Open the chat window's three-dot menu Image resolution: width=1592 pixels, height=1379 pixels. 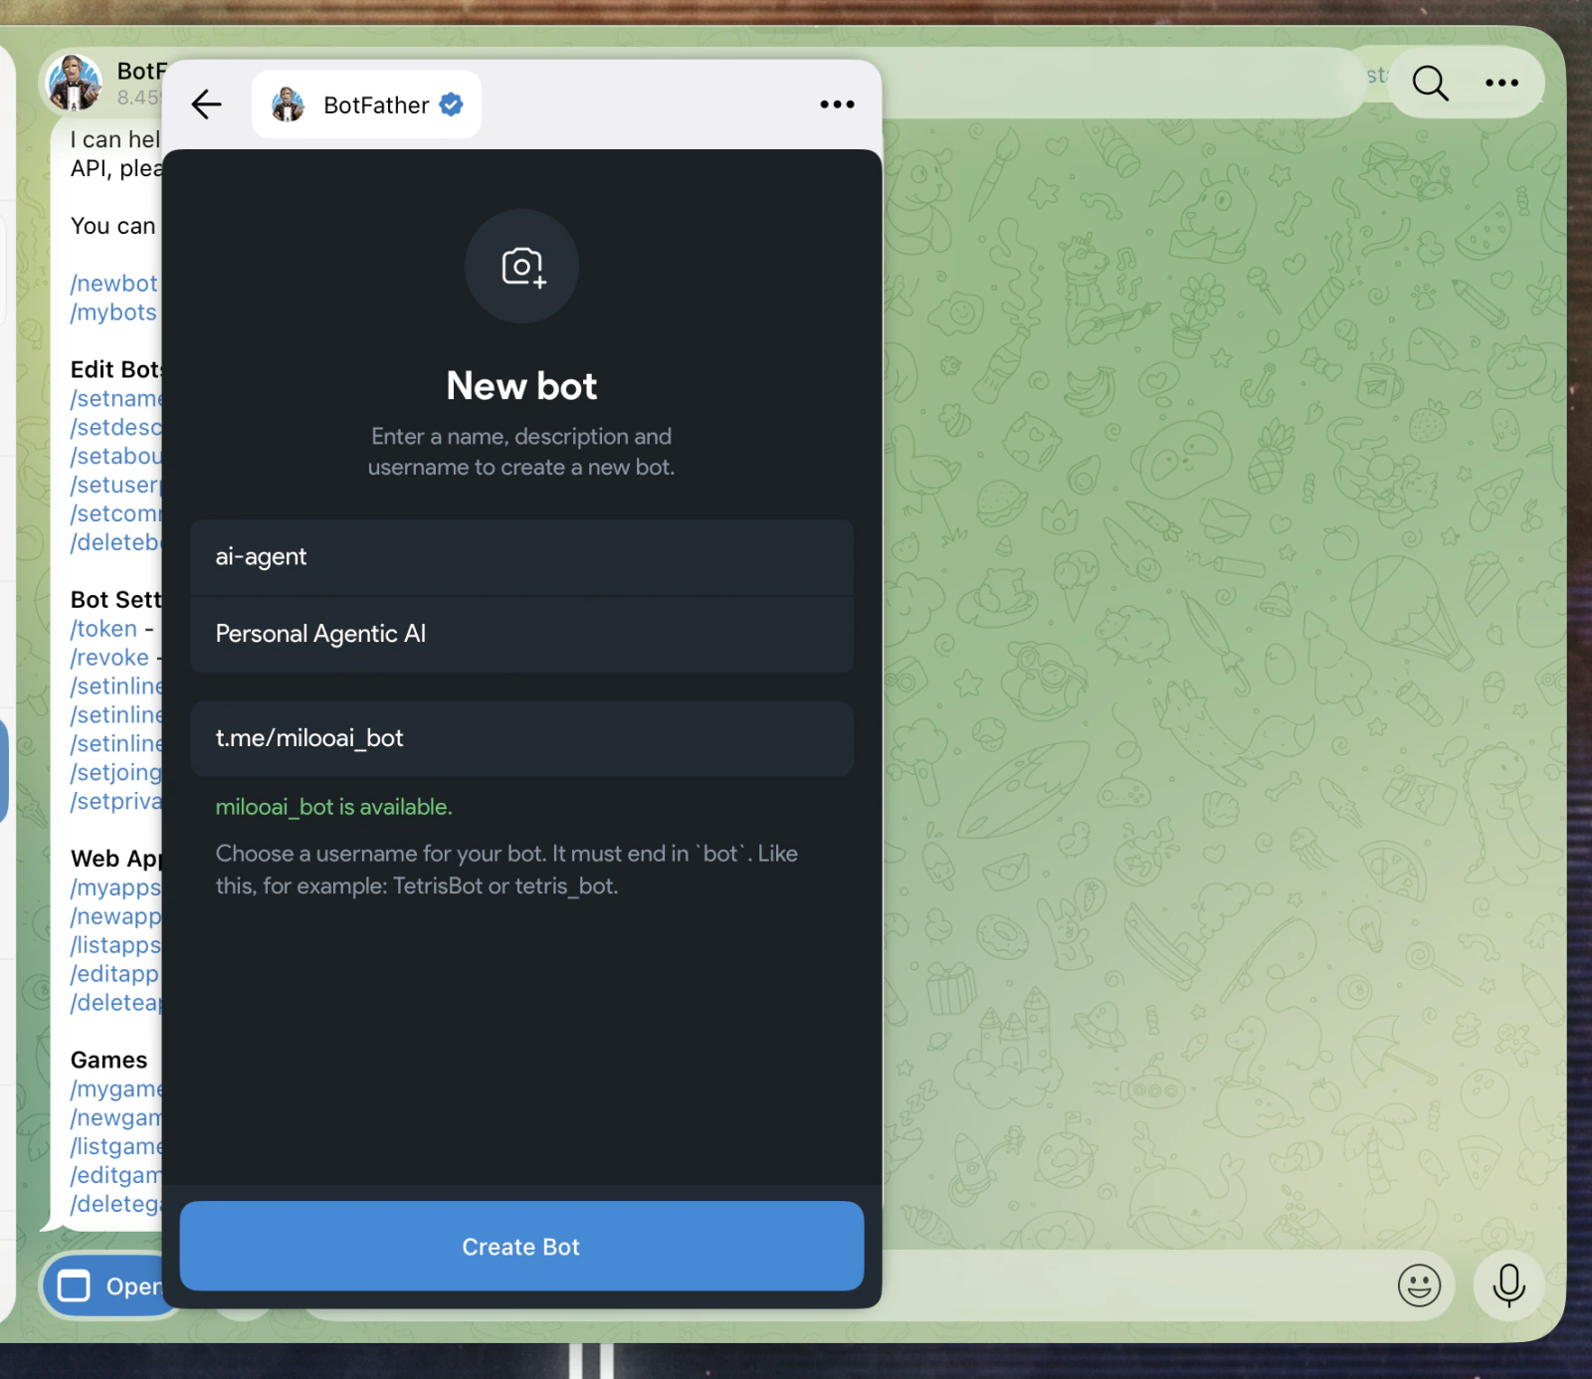click(x=1501, y=84)
